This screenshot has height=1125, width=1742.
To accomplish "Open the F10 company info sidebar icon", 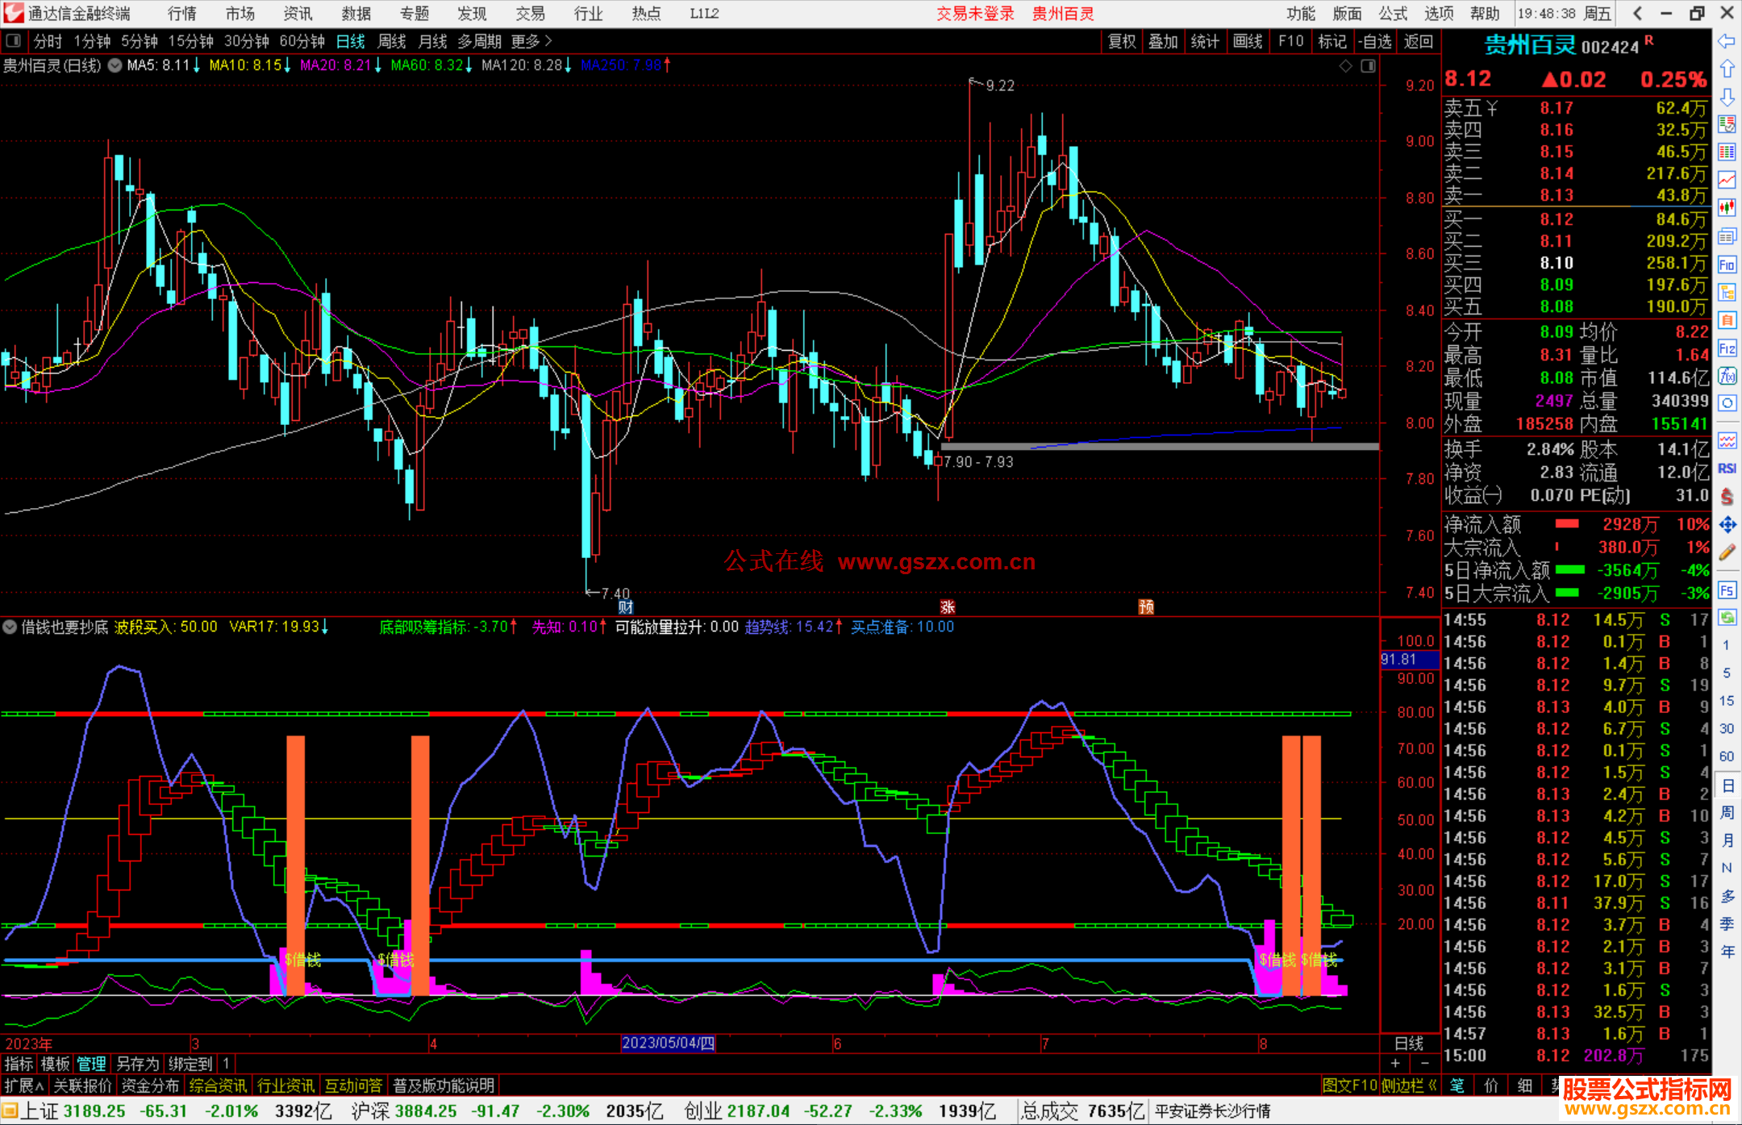I will pyautogui.click(x=1727, y=265).
